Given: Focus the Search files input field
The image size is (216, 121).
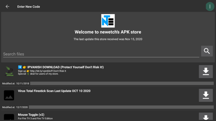Looking at the screenshot, I should coord(101,54).
